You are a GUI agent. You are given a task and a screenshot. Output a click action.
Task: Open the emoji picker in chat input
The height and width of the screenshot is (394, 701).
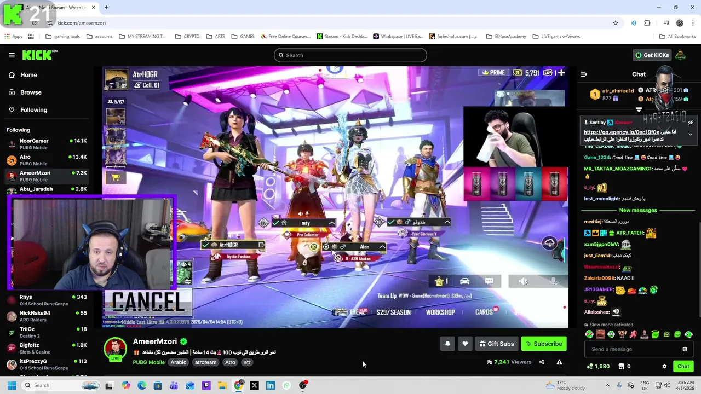click(685, 349)
